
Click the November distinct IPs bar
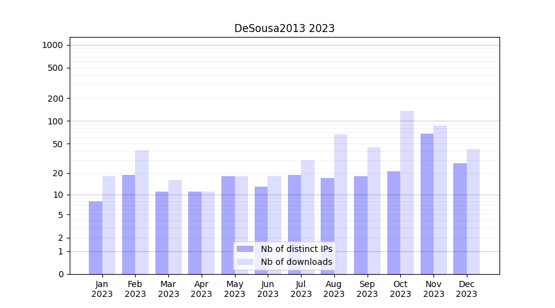427,203
